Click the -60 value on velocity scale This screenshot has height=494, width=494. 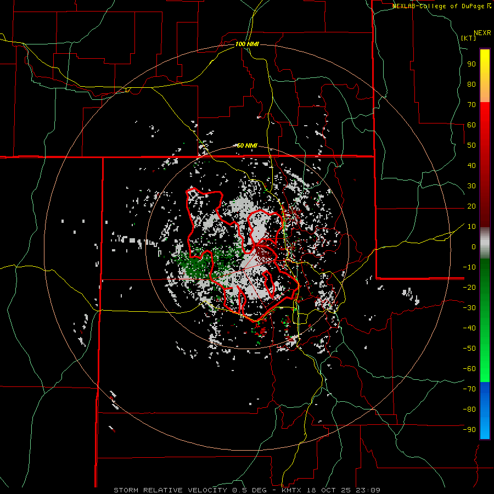[469, 369]
